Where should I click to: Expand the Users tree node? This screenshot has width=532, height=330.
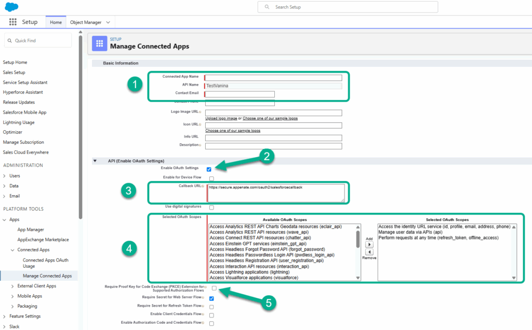click(x=4, y=176)
